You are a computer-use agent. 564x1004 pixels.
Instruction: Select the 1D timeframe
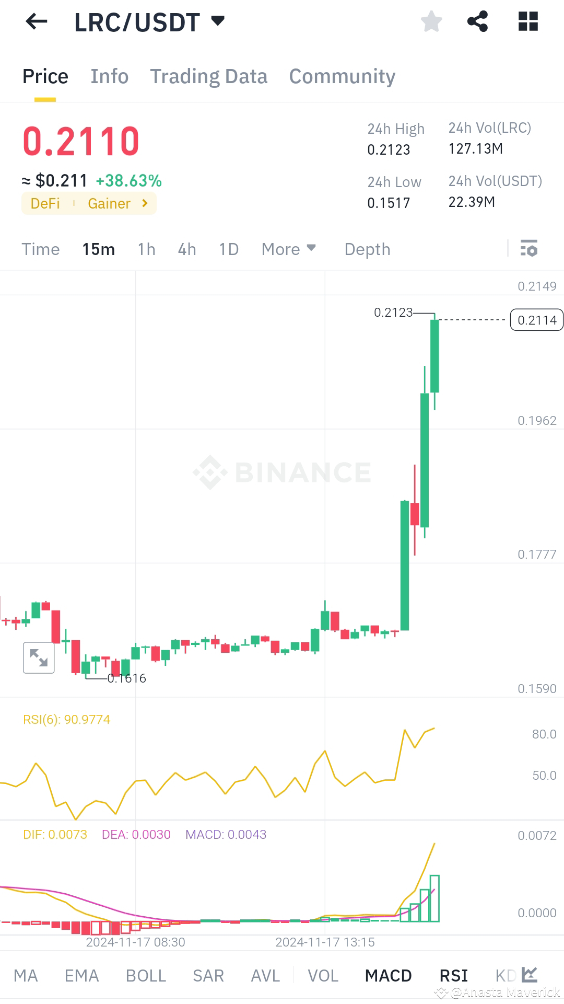(228, 249)
